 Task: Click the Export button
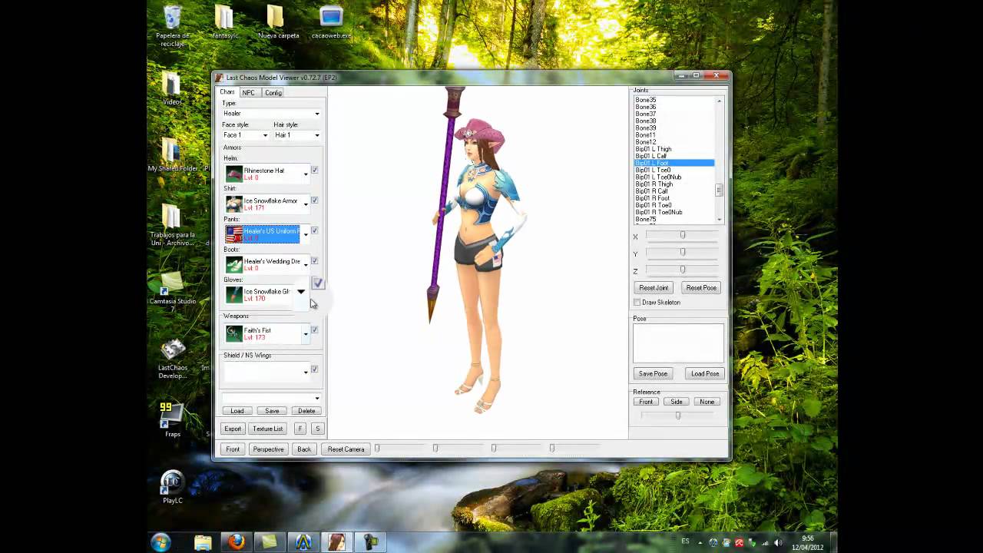[233, 429]
